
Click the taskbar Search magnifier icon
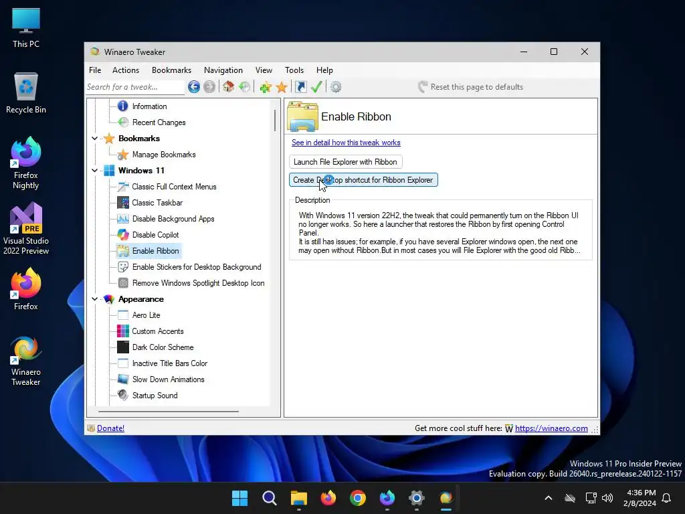click(269, 498)
